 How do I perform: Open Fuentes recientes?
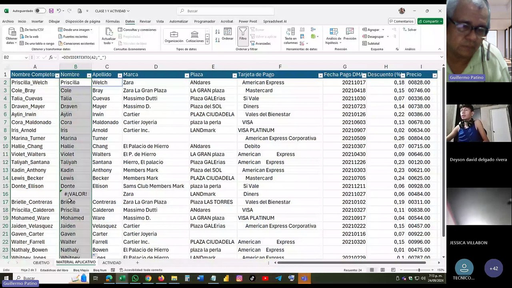click(73, 36)
